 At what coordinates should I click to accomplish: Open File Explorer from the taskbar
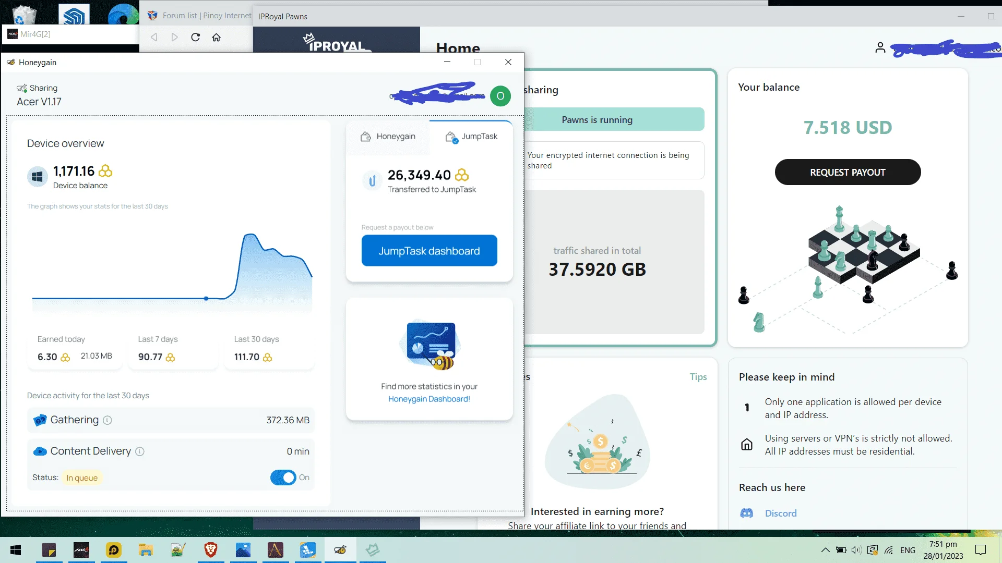coord(146,550)
